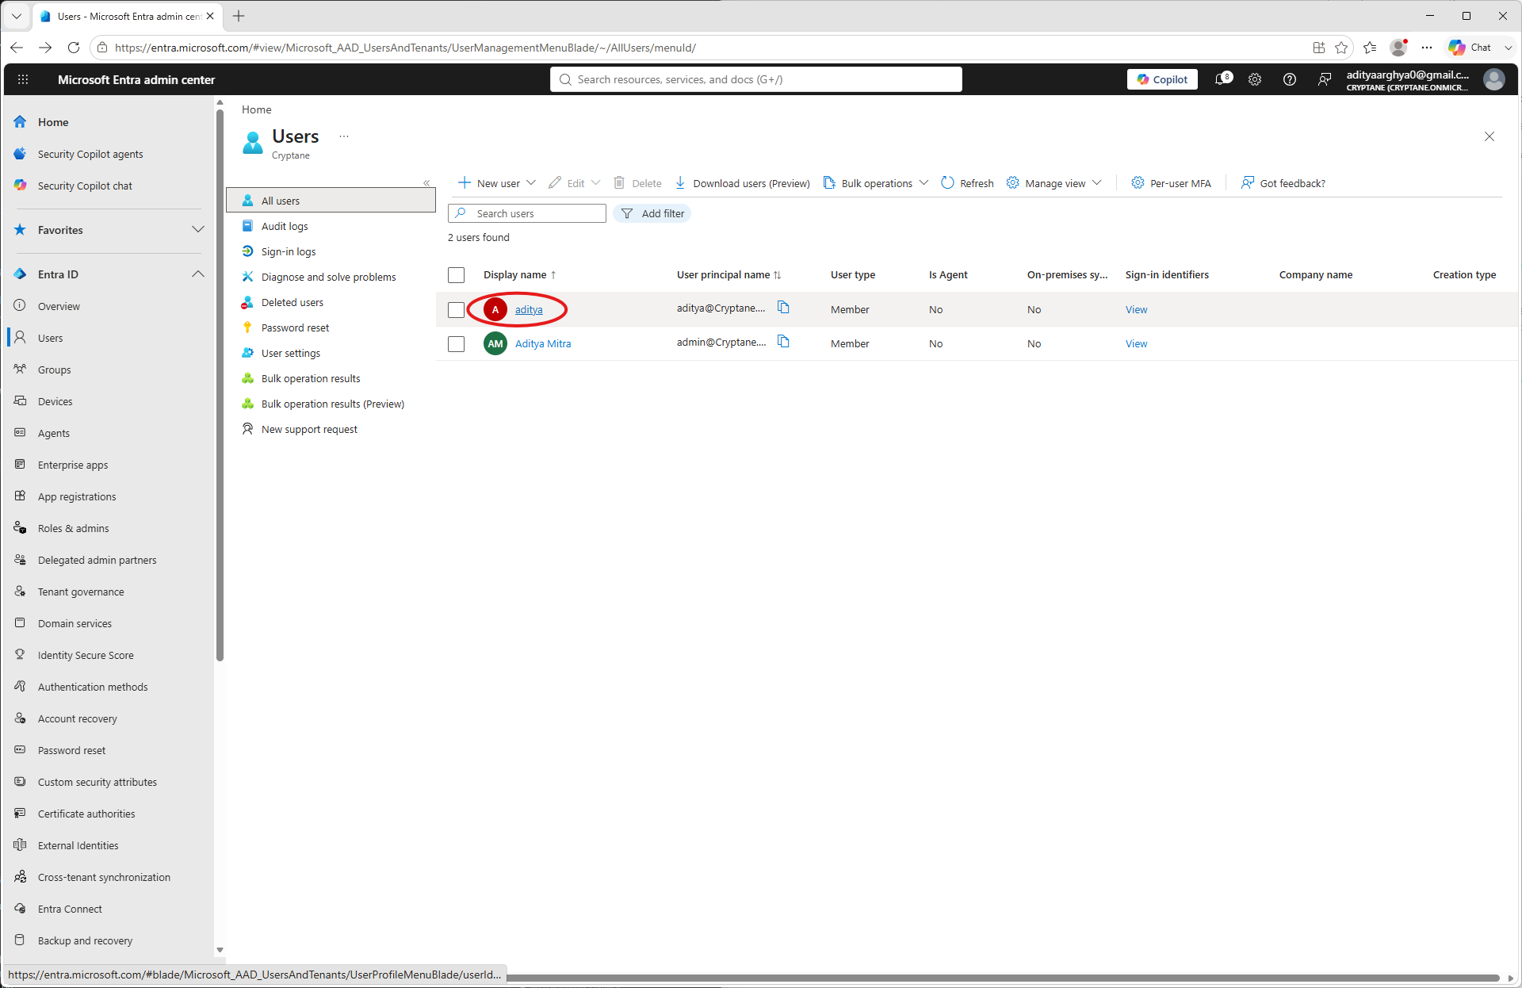The width and height of the screenshot is (1522, 988).
Task: Open the Users blade more options ellipsis
Action: 344,136
